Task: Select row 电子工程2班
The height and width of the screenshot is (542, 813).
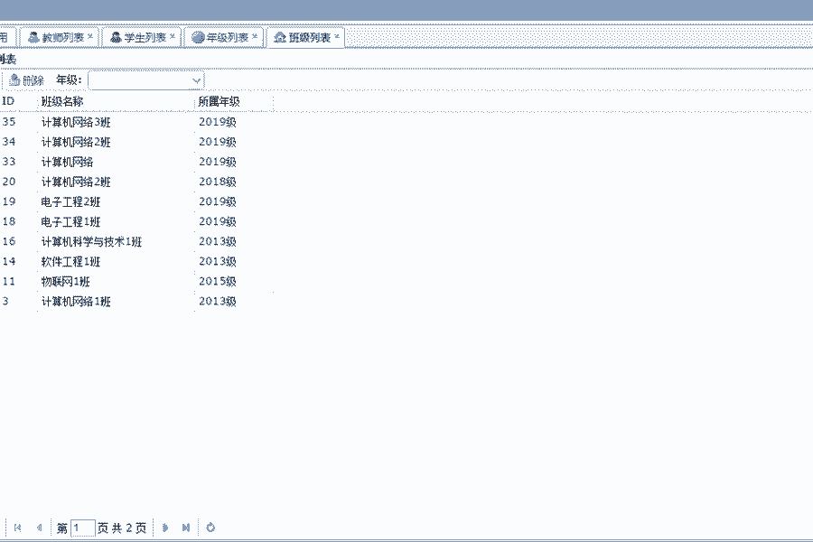Action: pos(136,201)
